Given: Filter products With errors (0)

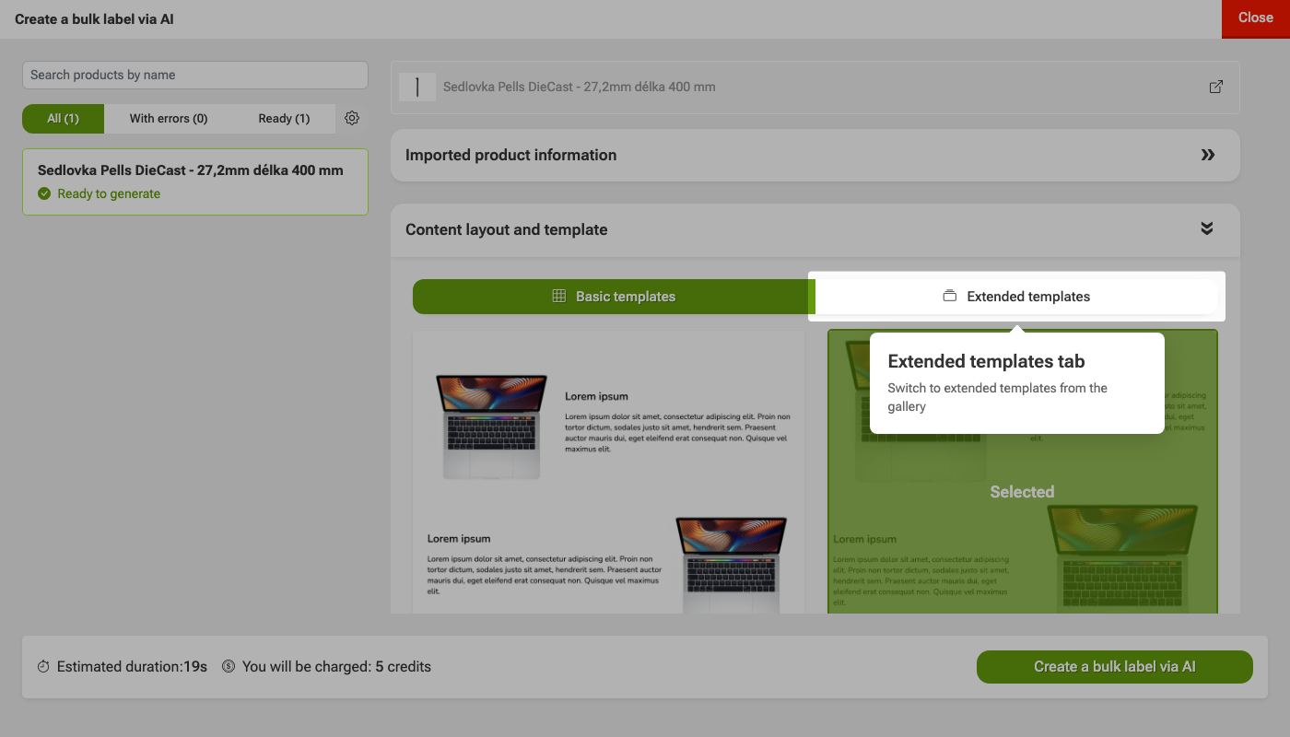Looking at the screenshot, I should coord(169,118).
